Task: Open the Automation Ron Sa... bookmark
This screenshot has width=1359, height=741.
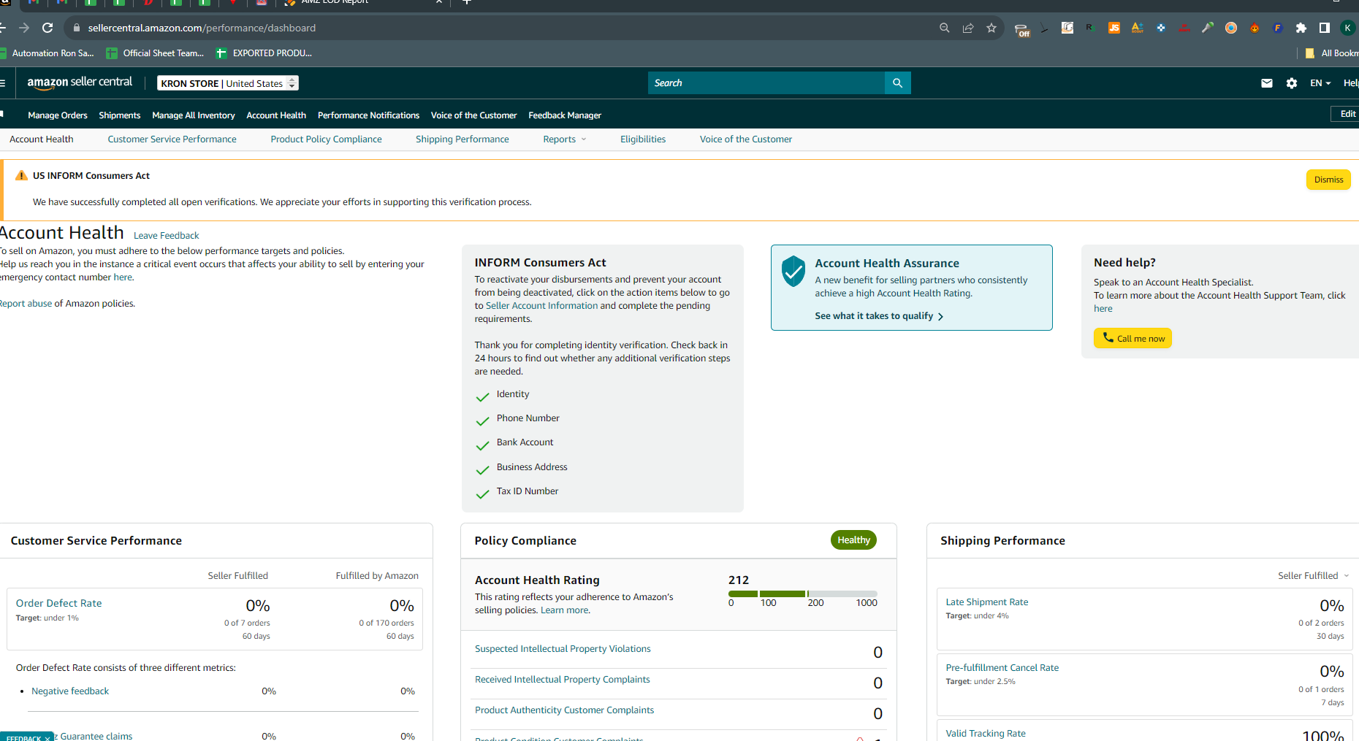Action: click(x=47, y=53)
